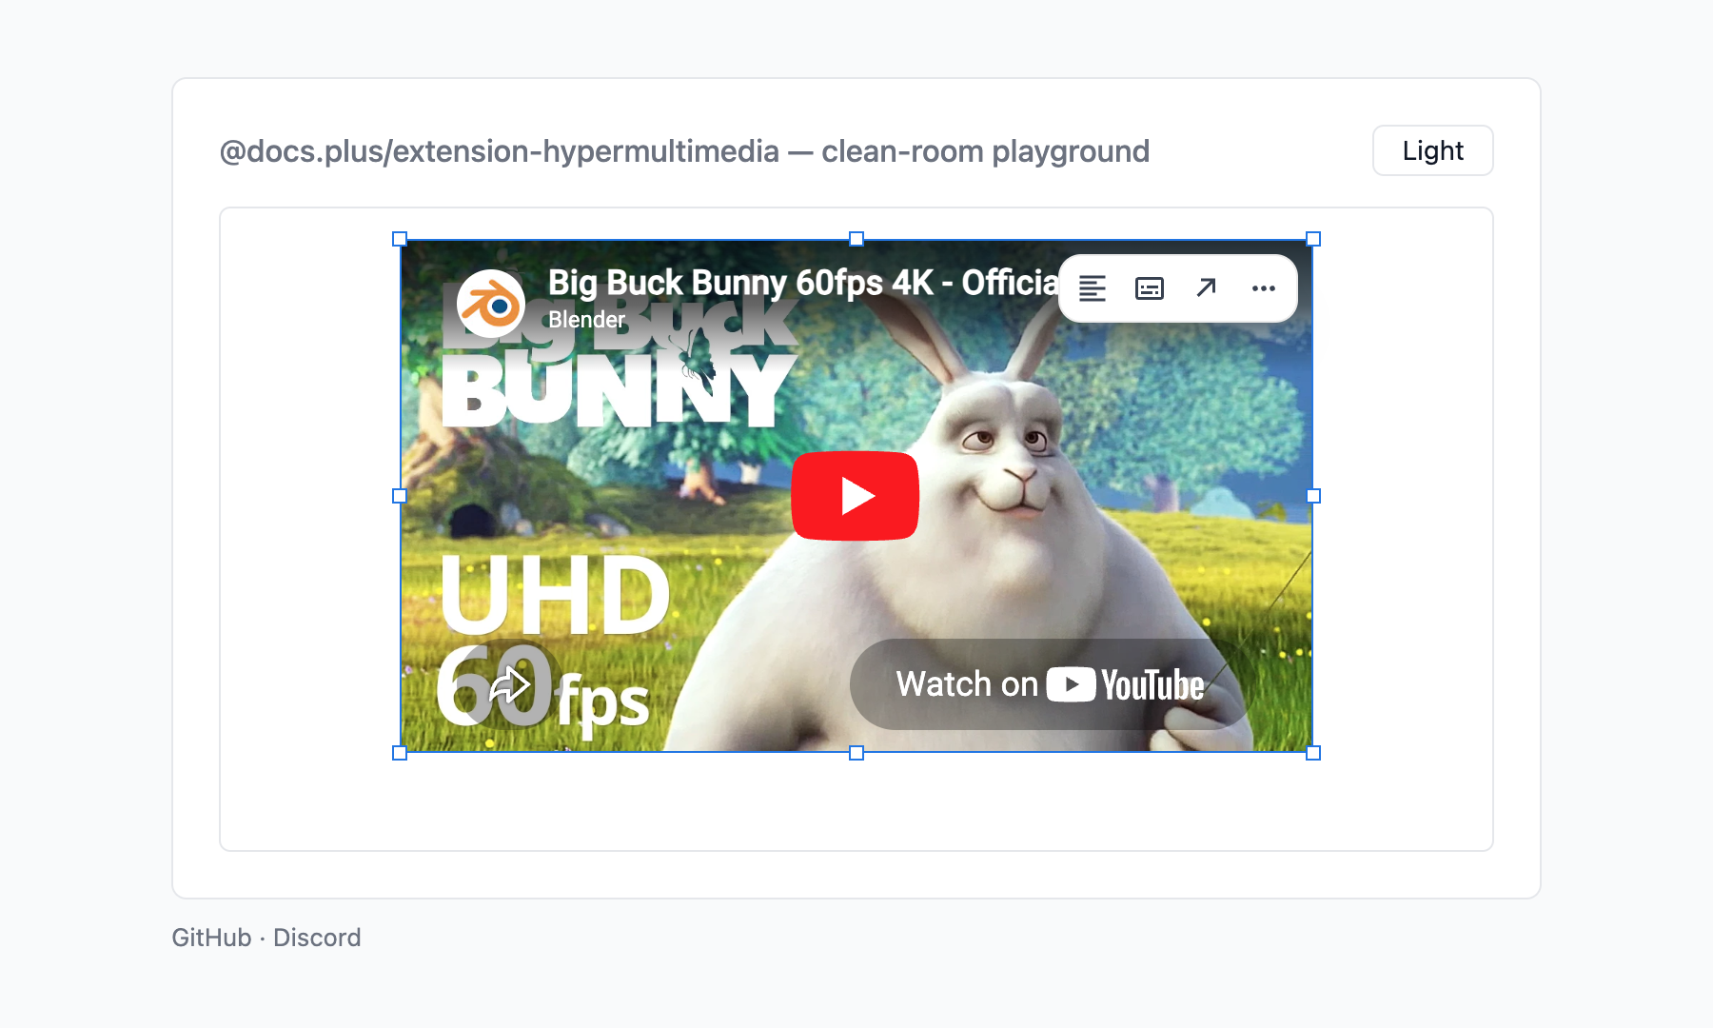Click the top-right resize handle
Viewport: 1713px width, 1028px height.
tap(1313, 239)
